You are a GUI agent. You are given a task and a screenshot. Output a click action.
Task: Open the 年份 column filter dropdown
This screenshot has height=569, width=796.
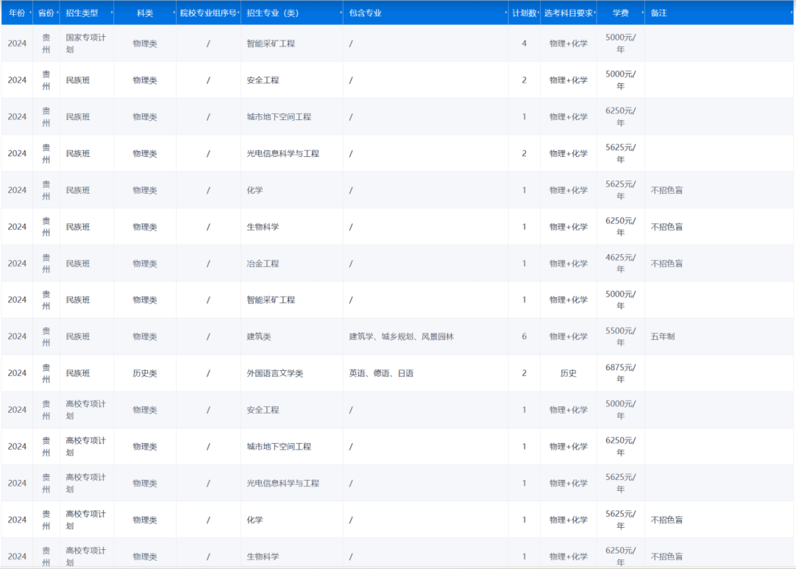click(30, 13)
